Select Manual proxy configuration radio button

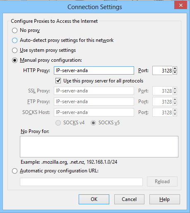[14, 60]
